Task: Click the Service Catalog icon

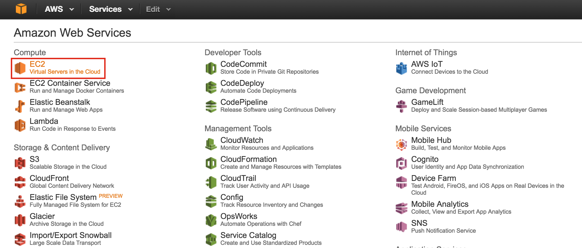Action: (x=211, y=239)
